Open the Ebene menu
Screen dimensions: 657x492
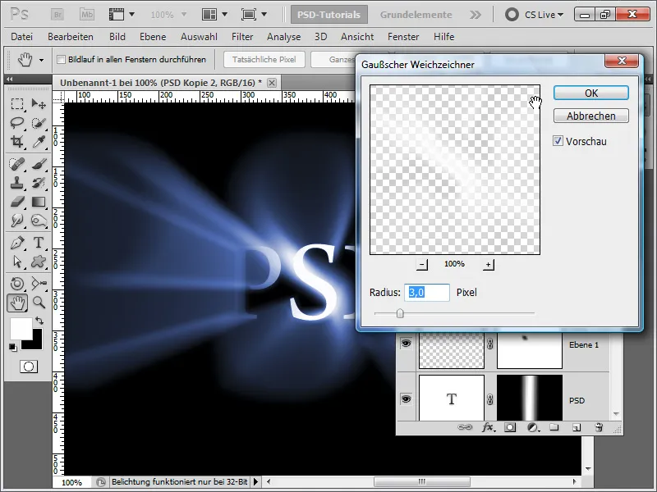click(153, 37)
